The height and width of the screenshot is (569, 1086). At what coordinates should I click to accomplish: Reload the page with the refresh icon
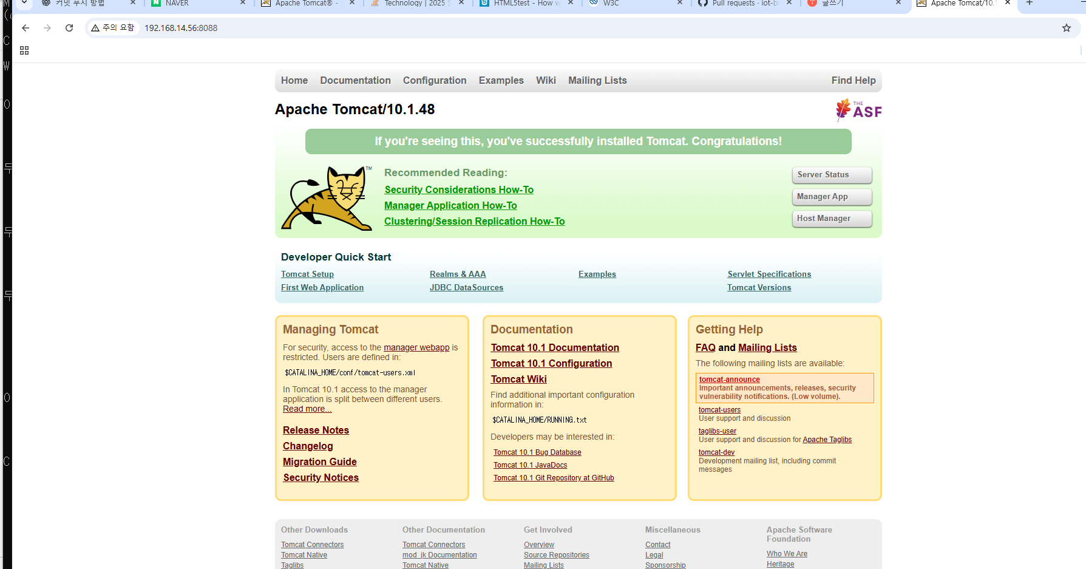tap(69, 28)
